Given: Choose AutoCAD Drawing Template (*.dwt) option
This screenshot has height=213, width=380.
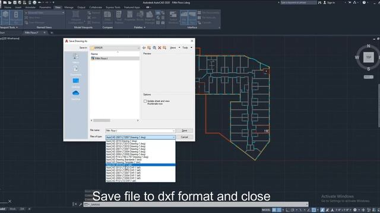Looking at the screenshot, I should [x=140, y=162].
